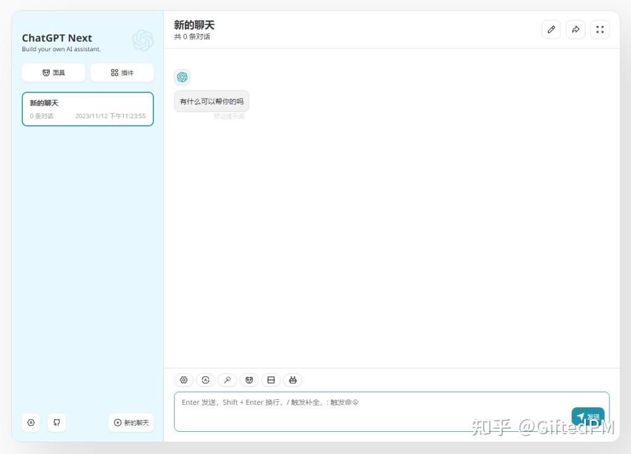Open the 插件 button in the sidebar

(x=122, y=72)
